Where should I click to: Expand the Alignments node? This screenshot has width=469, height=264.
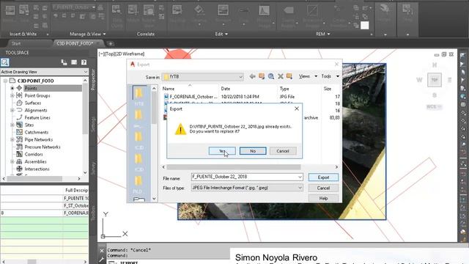12,110
